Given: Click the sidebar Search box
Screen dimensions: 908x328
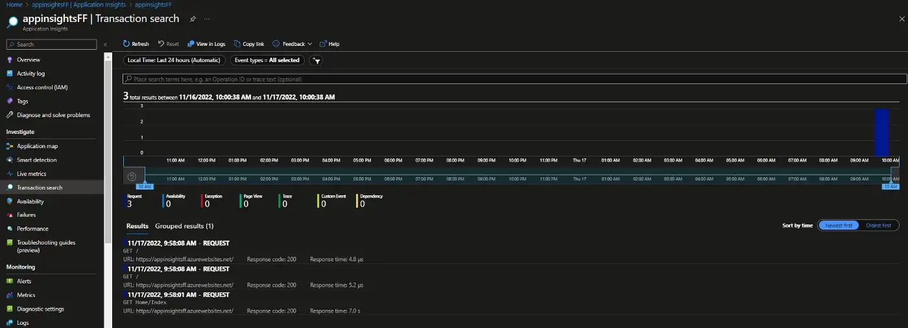Looking at the screenshot, I should [x=51, y=44].
